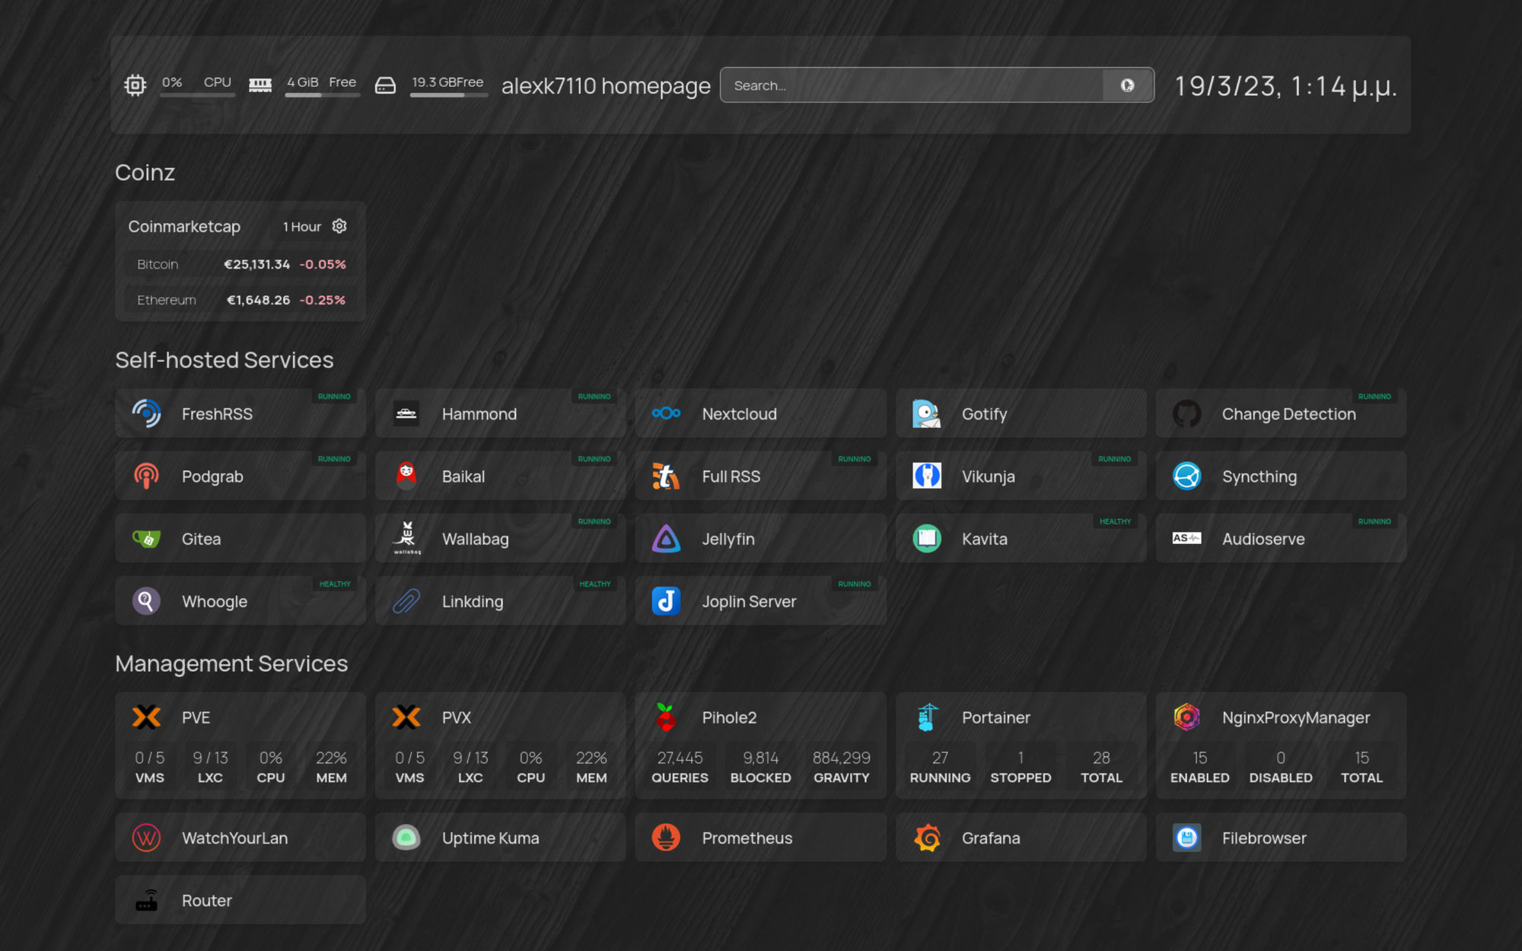Click inside the Search field
Image resolution: width=1522 pixels, height=951 pixels.
tap(898, 85)
